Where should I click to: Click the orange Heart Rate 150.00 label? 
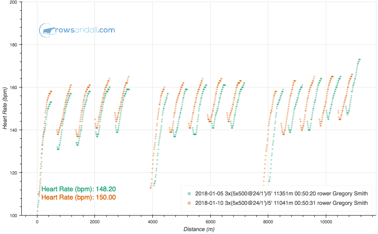pyautogui.click(x=78, y=197)
